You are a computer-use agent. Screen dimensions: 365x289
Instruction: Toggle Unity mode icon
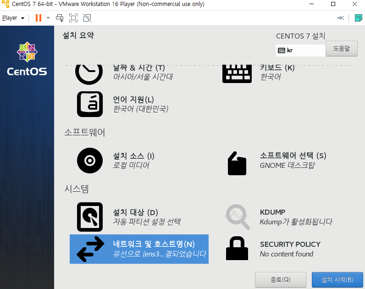tap(87, 18)
